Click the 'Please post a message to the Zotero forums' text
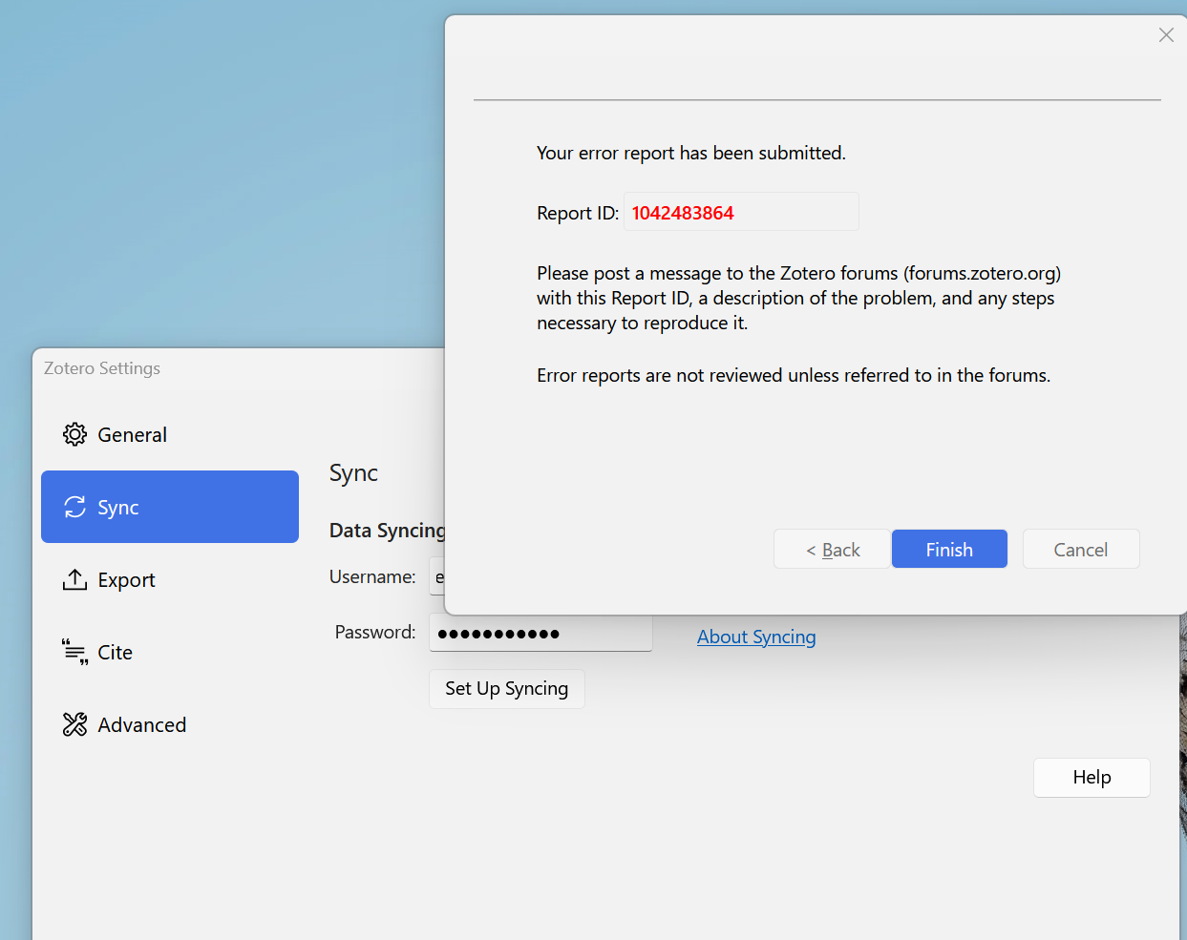Screen dimensions: 1187x940 (x=798, y=298)
